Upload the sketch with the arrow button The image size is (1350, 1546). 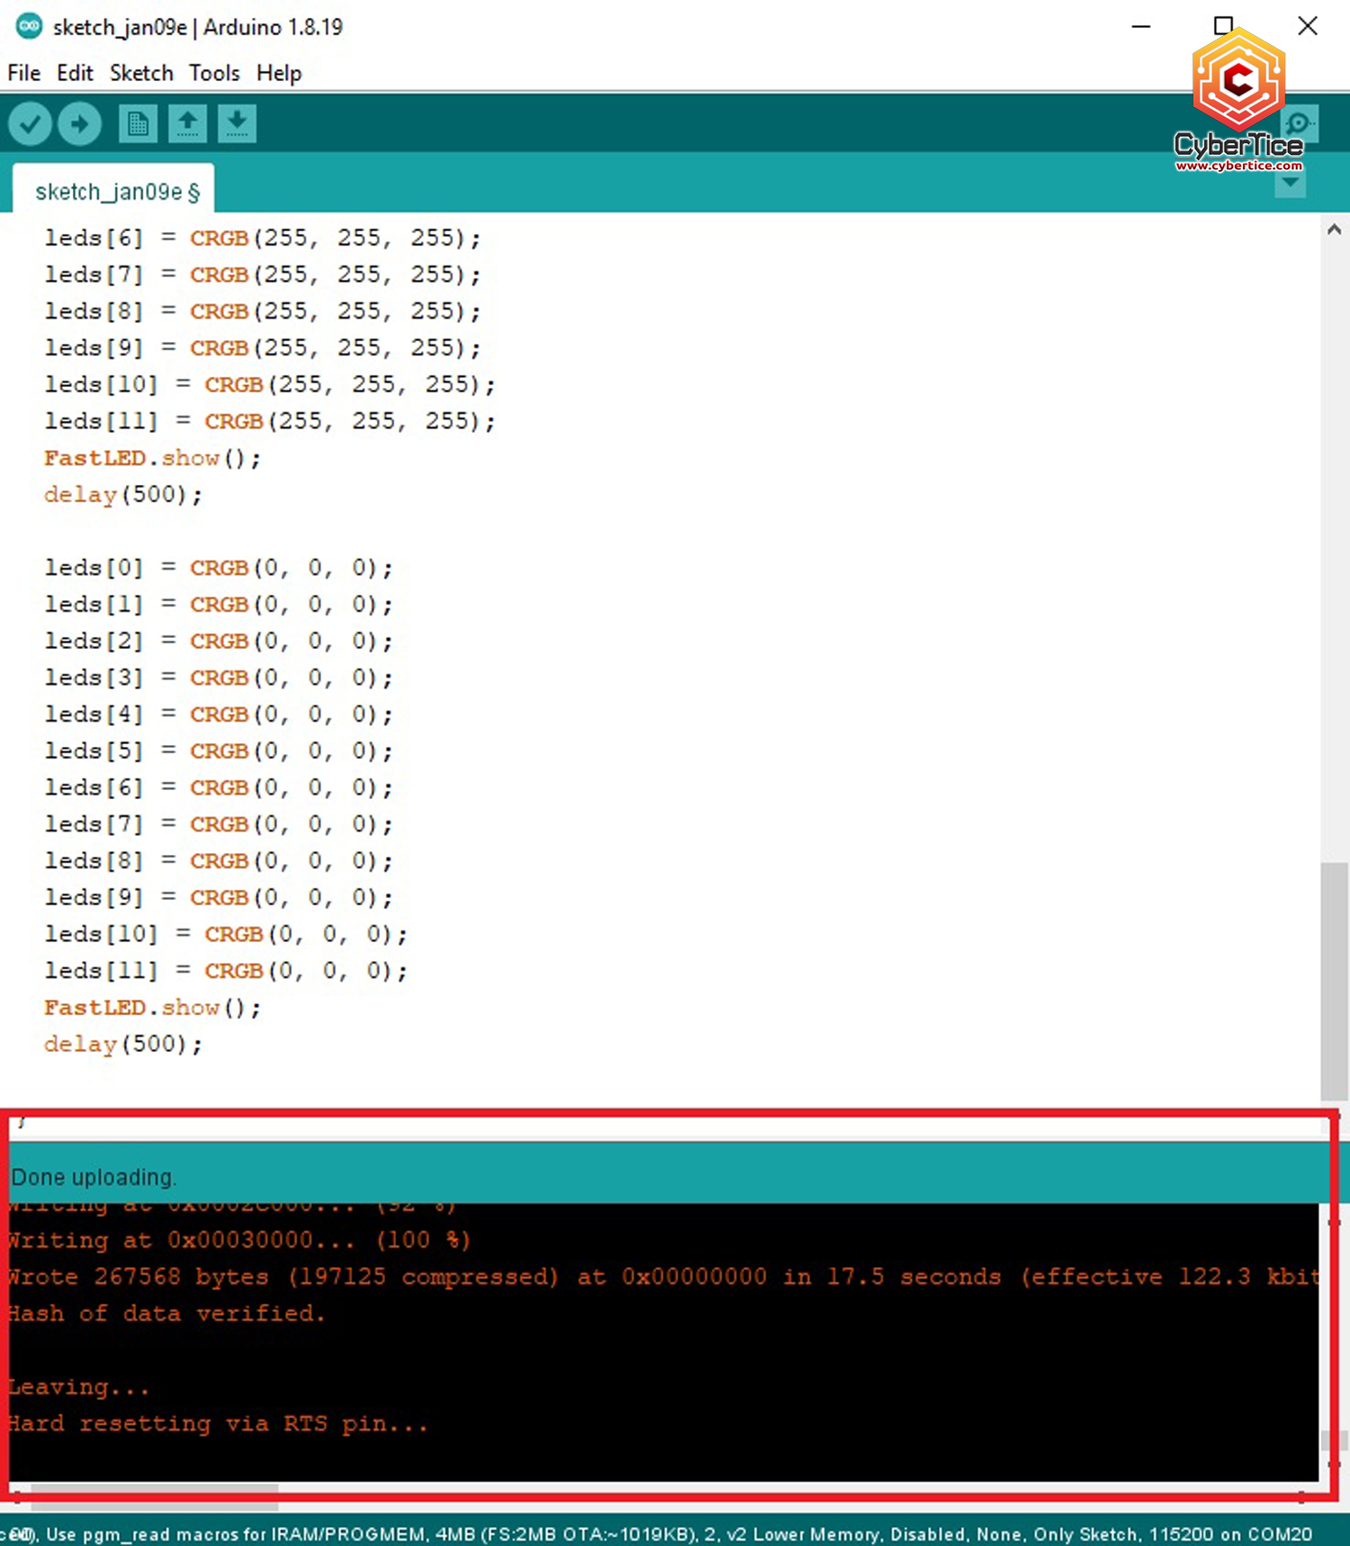[x=79, y=123]
